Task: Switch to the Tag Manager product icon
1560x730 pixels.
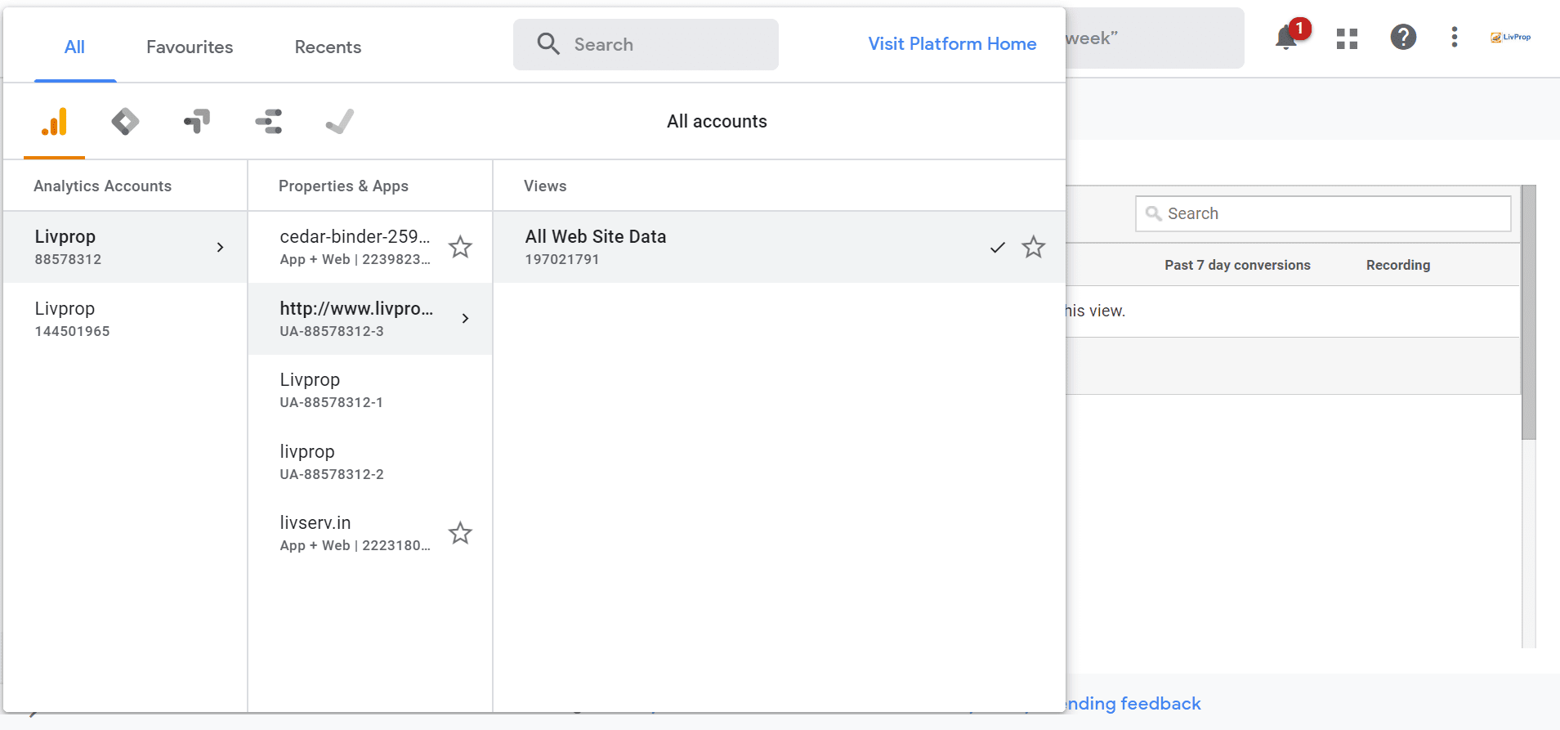Action: click(x=125, y=122)
